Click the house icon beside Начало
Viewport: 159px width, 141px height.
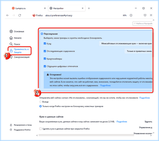coord(11,38)
